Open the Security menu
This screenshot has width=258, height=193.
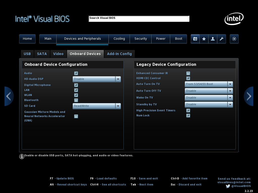(141, 39)
